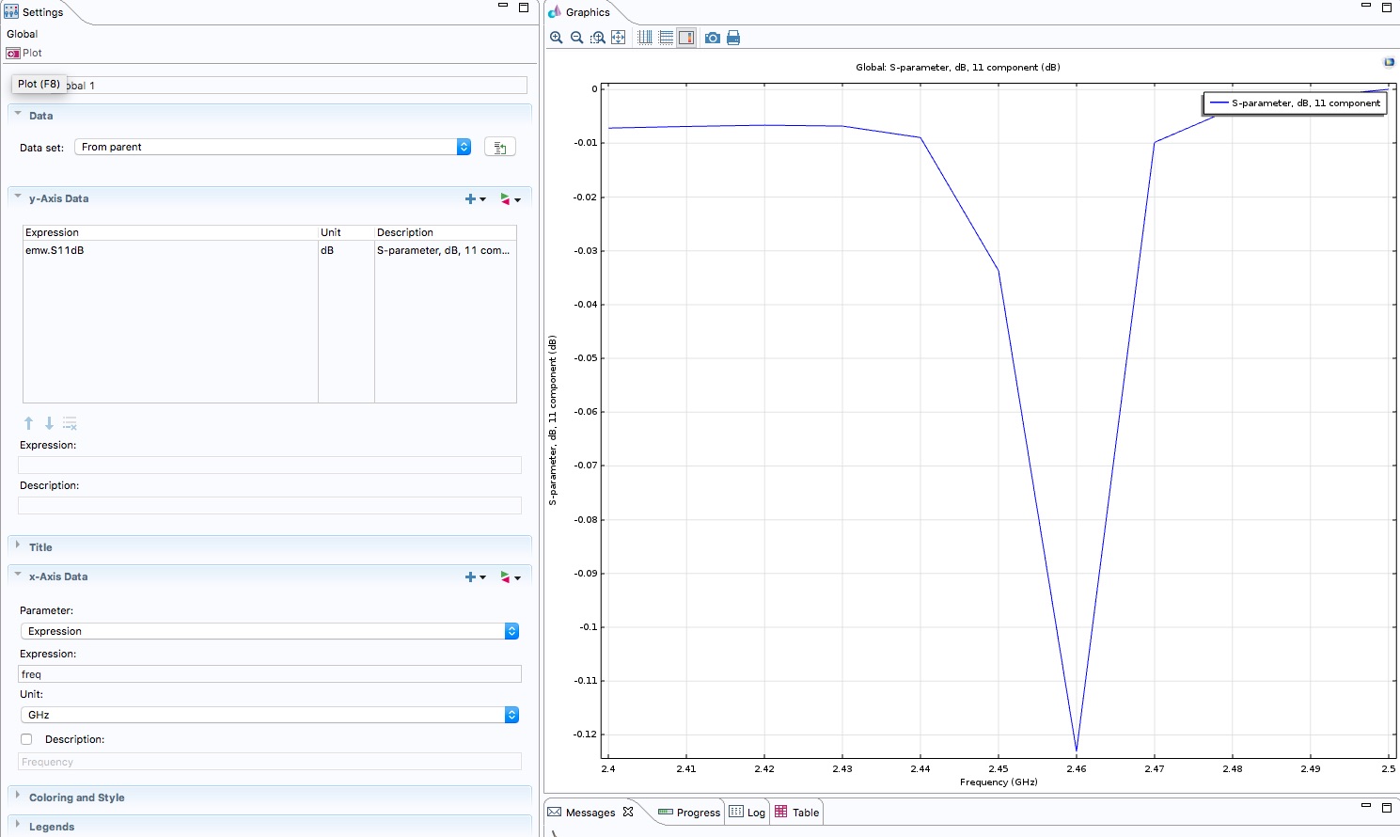Click the Zoom Extents icon
Image resolution: width=1400 pixels, height=837 pixels.
coord(619,38)
